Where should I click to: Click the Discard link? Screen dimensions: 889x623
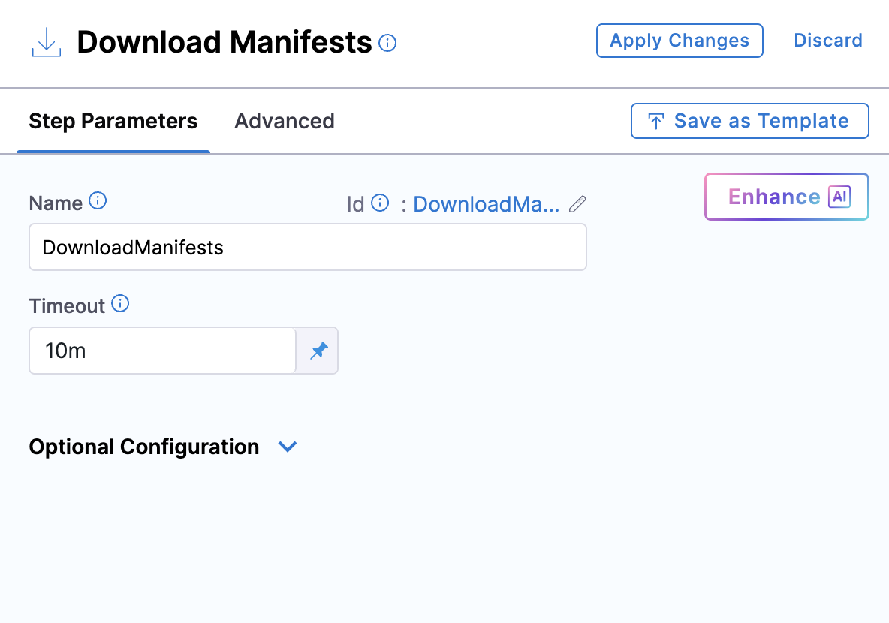click(x=827, y=41)
